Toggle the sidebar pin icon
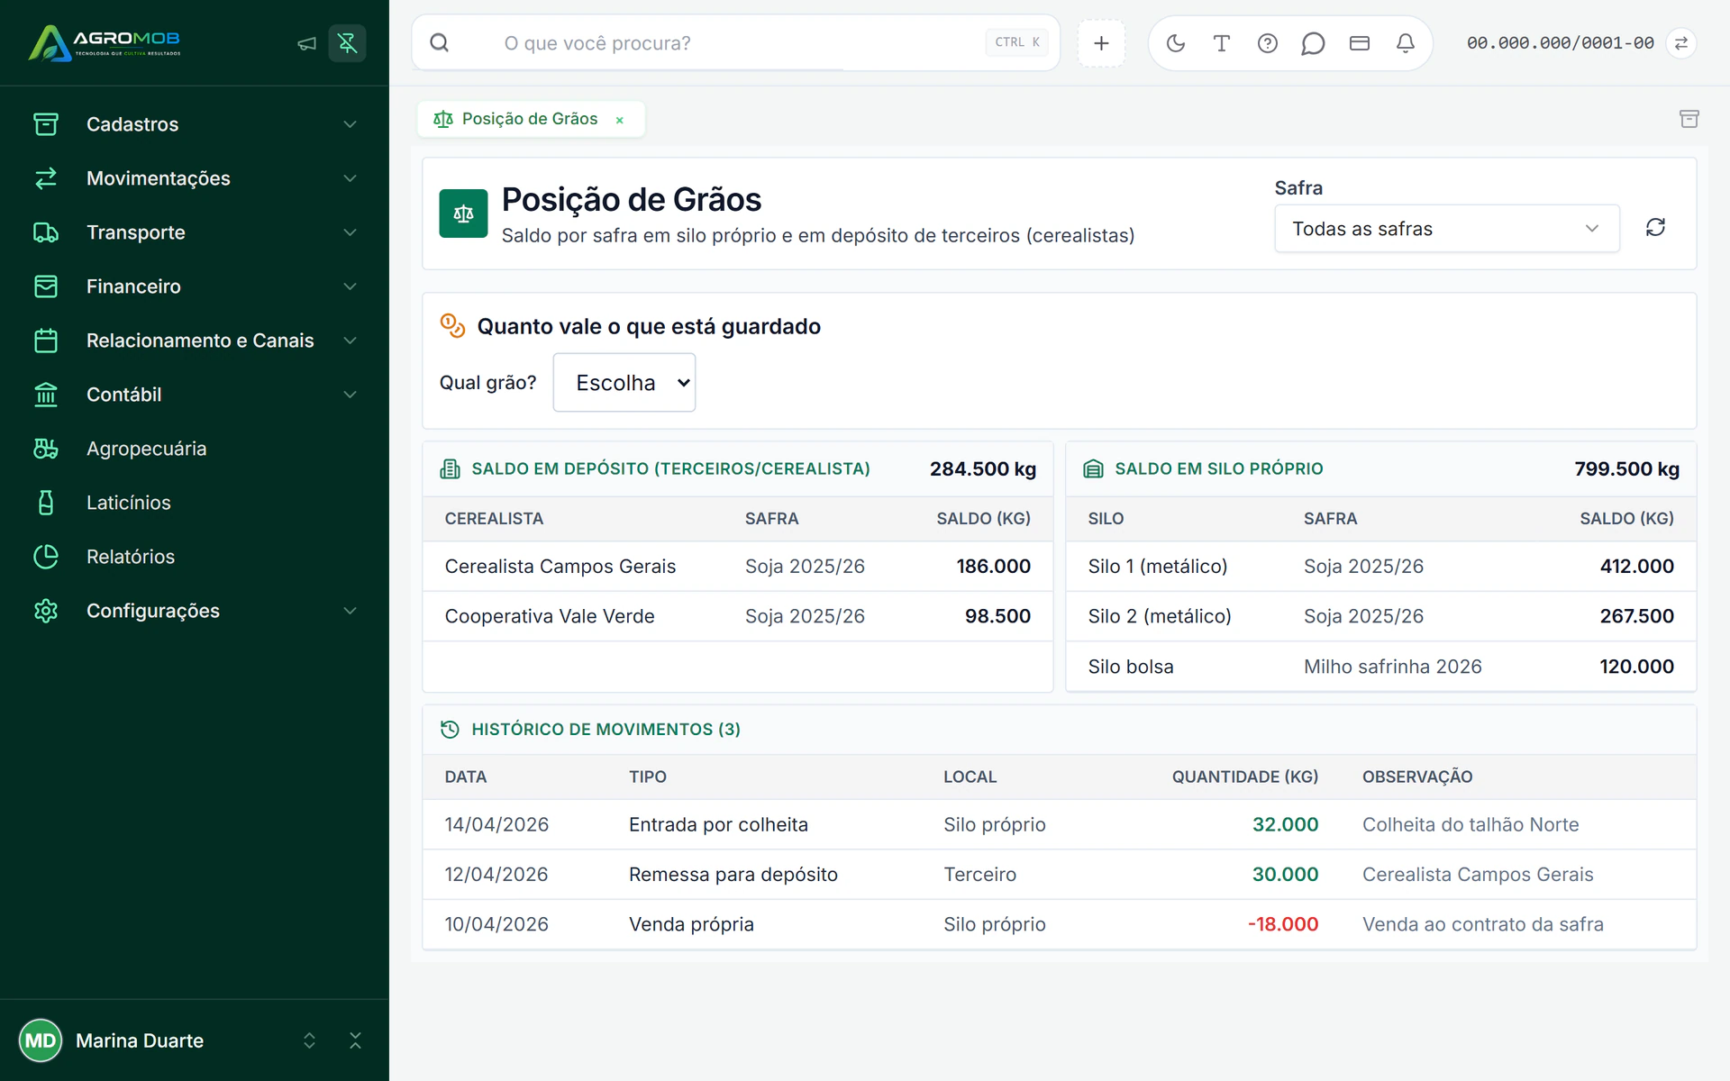The width and height of the screenshot is (1730, 1081). coord(347,43)
